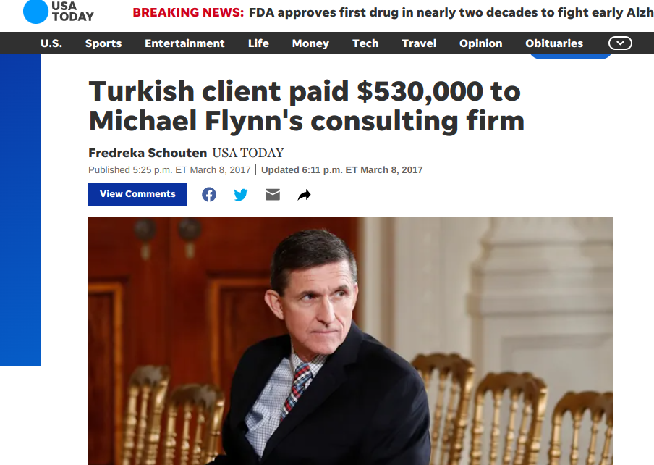Open the U.S. news section
The image size is (654, 465).
click(x=51, y=43)
